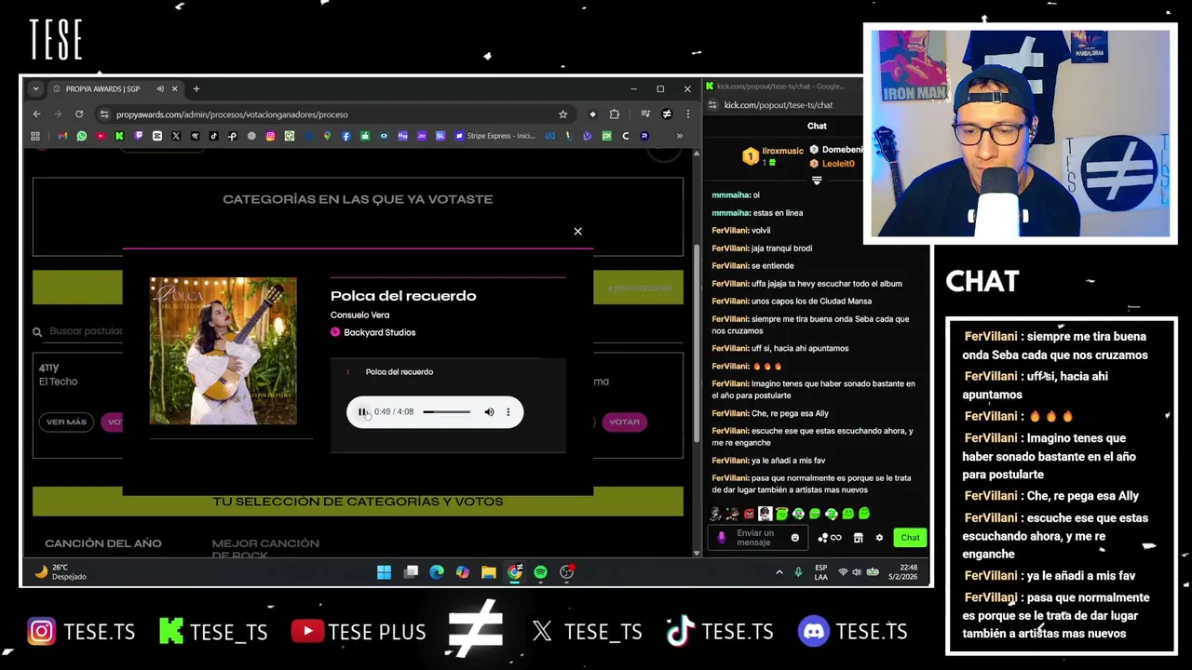This screenshot has height=670, width=1192.
Task: Close the PROPYA AWARDS tab
Action: [x=174, y=88]
